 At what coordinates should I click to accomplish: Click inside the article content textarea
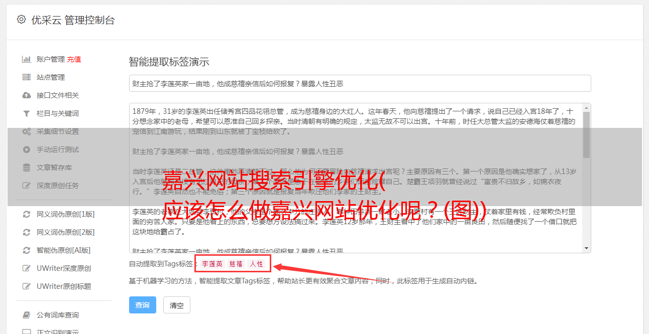356,178
